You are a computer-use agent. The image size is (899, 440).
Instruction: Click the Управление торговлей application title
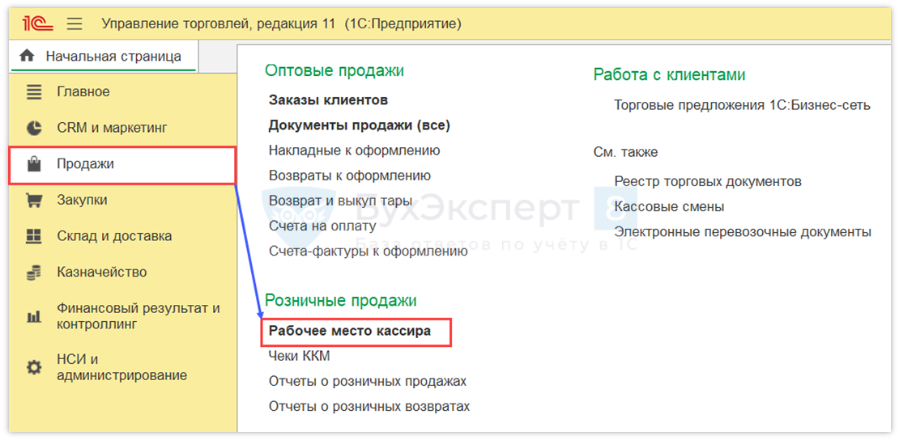click(x=281, y=24)
